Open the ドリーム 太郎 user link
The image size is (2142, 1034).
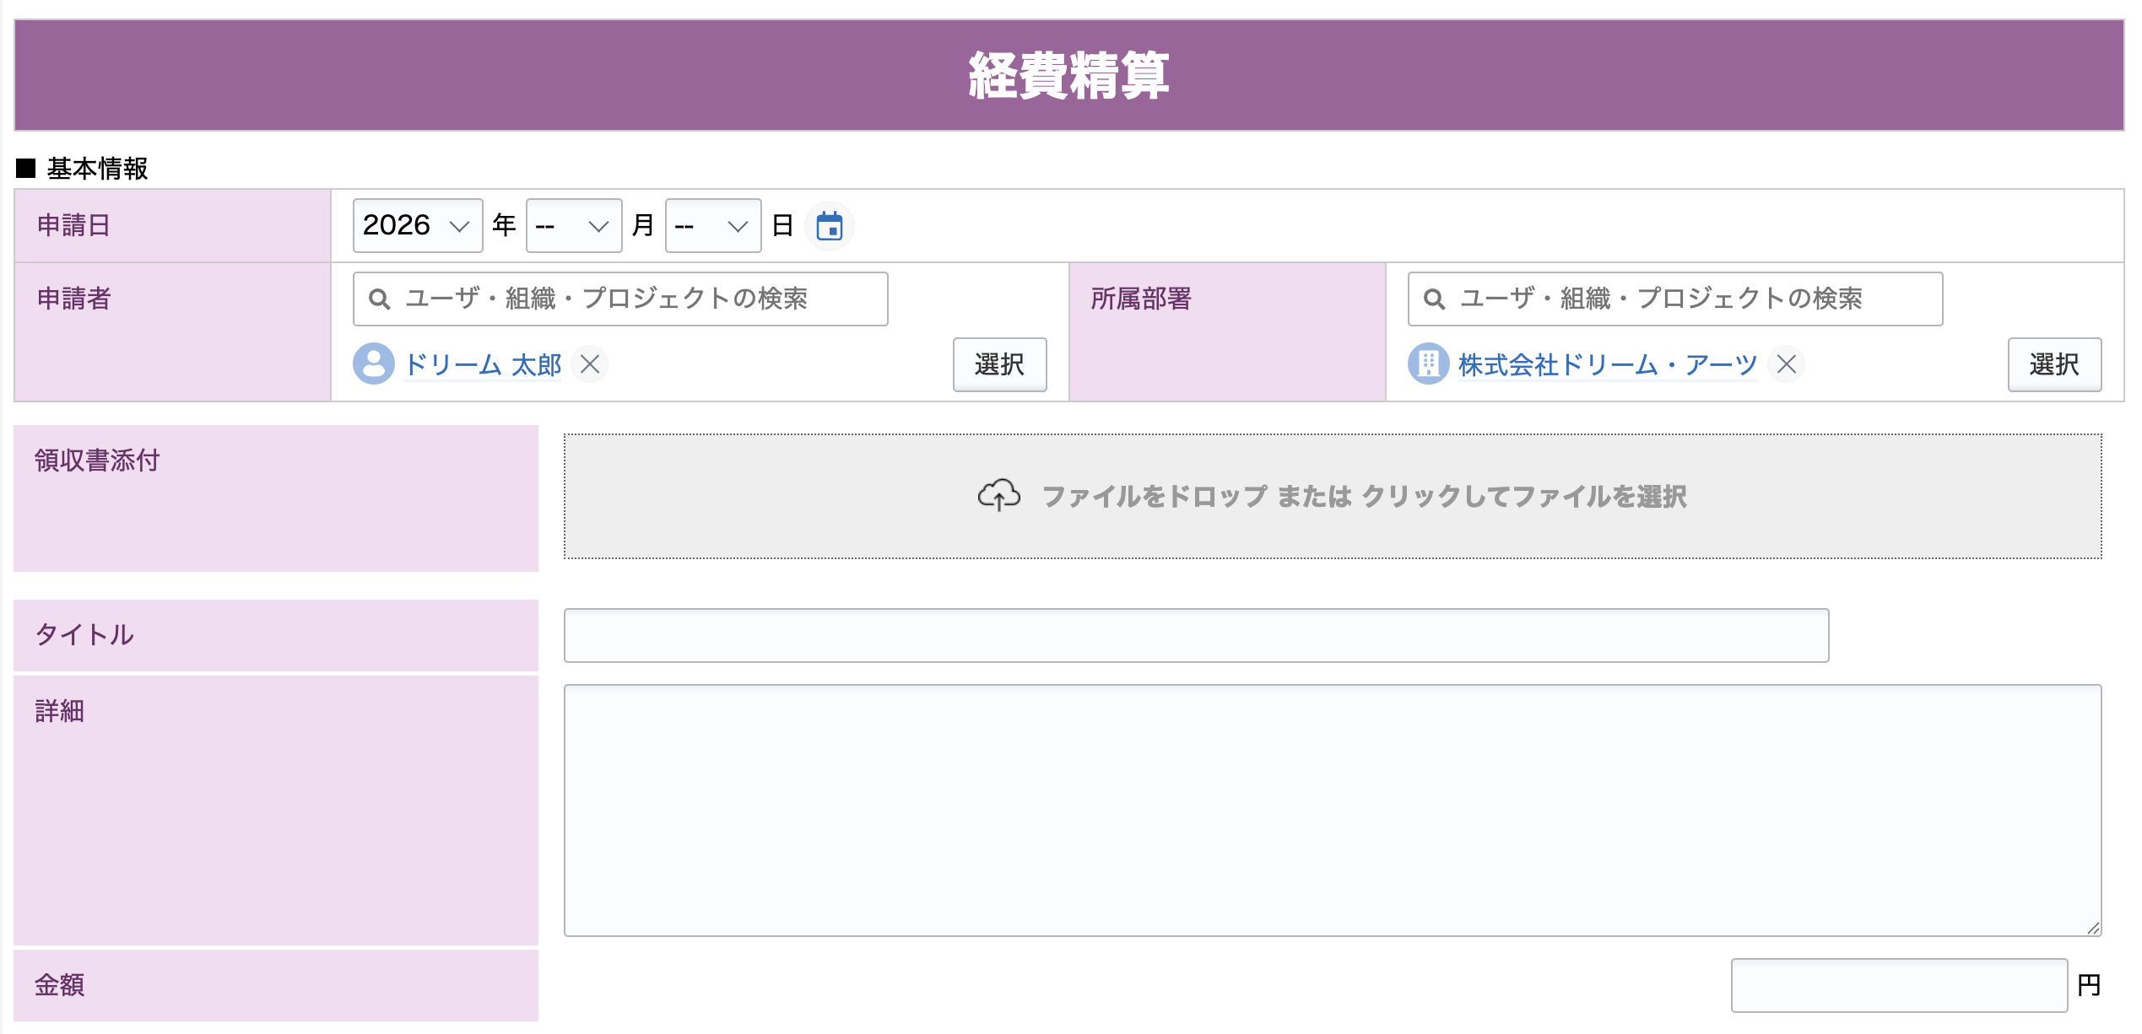click(x=483, y=364)
